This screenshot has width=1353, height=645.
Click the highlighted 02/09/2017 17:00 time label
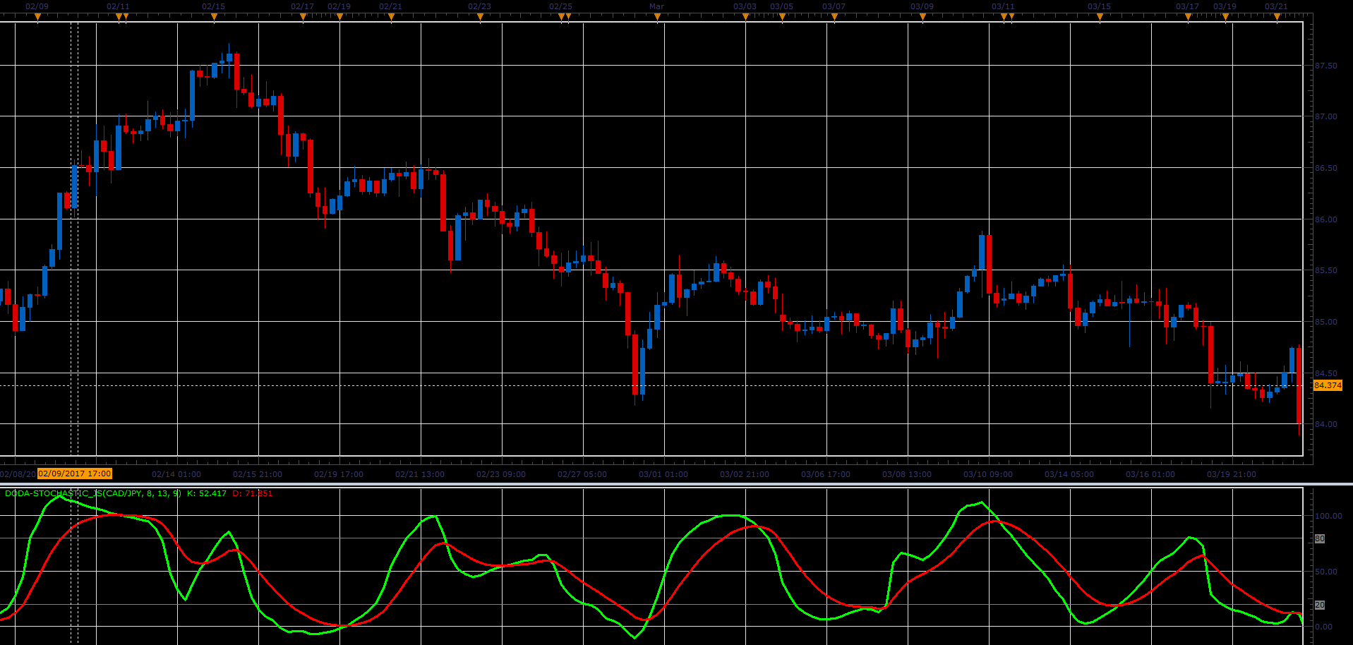(75, 474)
